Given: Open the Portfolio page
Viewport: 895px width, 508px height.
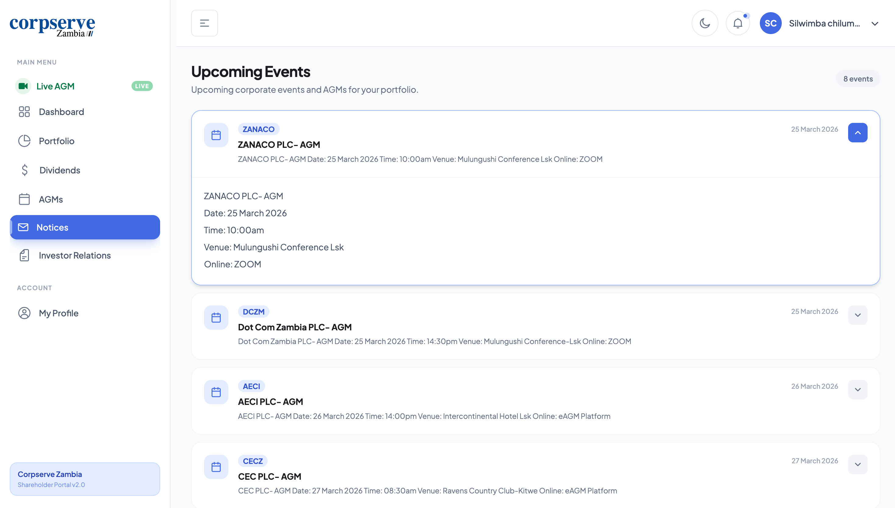Looking at the screenshot, I should coord(57,141).
